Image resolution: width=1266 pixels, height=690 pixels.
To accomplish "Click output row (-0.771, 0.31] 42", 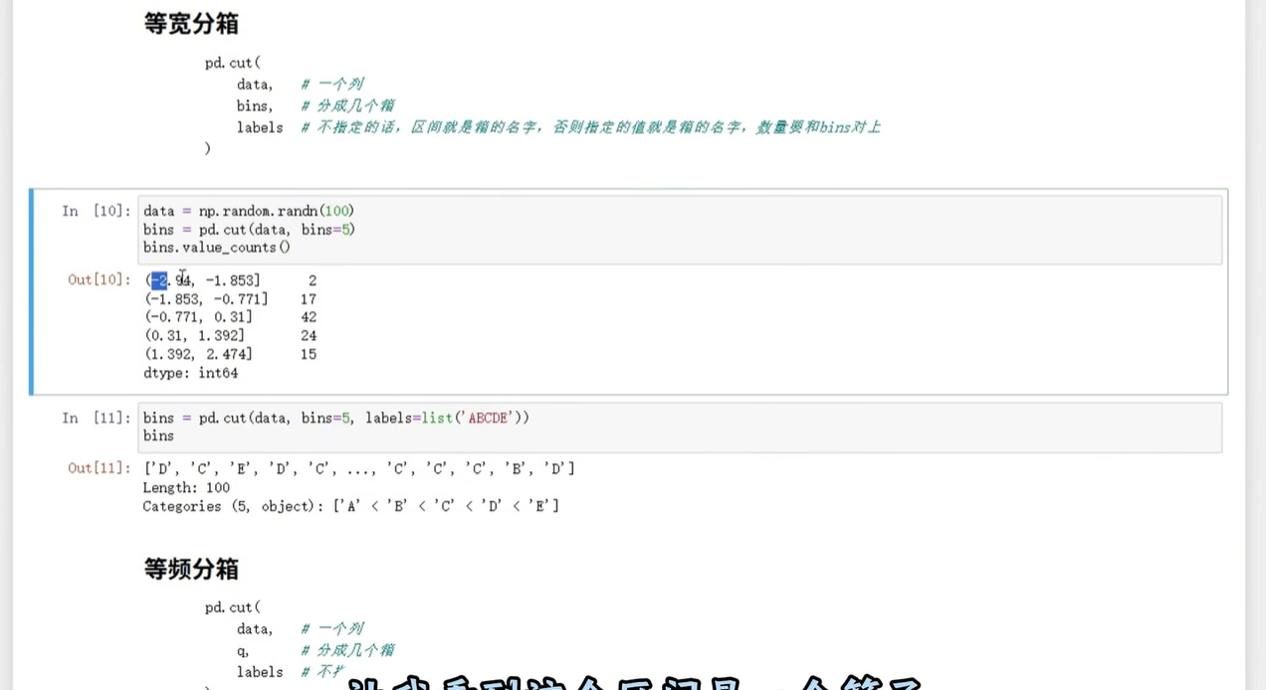I will tap(231, 317).
